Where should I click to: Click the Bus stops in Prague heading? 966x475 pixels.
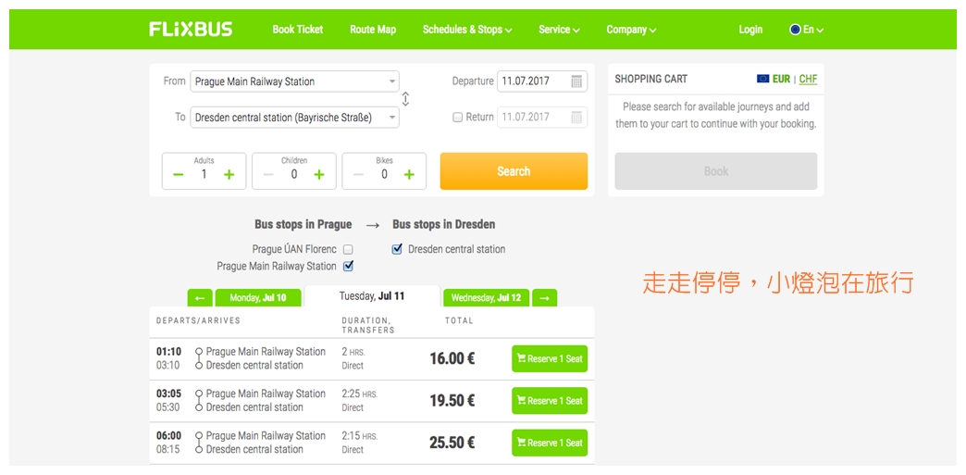303,225
